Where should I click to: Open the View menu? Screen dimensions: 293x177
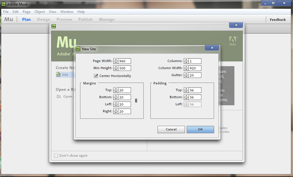point(52,11)
